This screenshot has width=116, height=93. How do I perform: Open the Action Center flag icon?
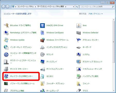[x=79, y=40]
